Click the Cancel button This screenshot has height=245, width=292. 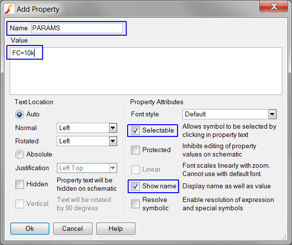click(x=72, y=228)
